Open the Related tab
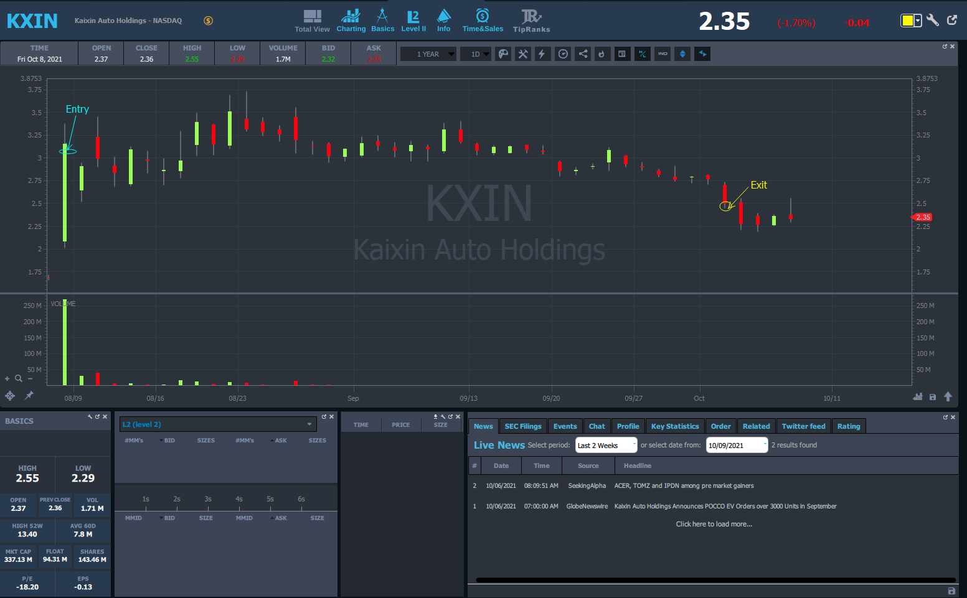This screenshot has height=598, width=967. pyautogui.click(x=757, y=426)
